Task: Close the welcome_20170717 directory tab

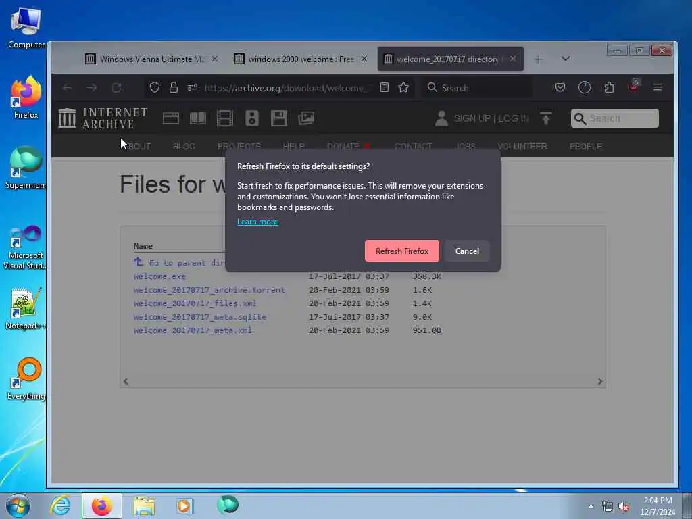Action: click(512, 59)
